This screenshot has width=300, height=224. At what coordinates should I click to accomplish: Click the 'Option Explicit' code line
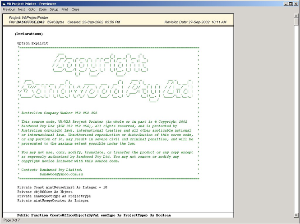(33, 43)
